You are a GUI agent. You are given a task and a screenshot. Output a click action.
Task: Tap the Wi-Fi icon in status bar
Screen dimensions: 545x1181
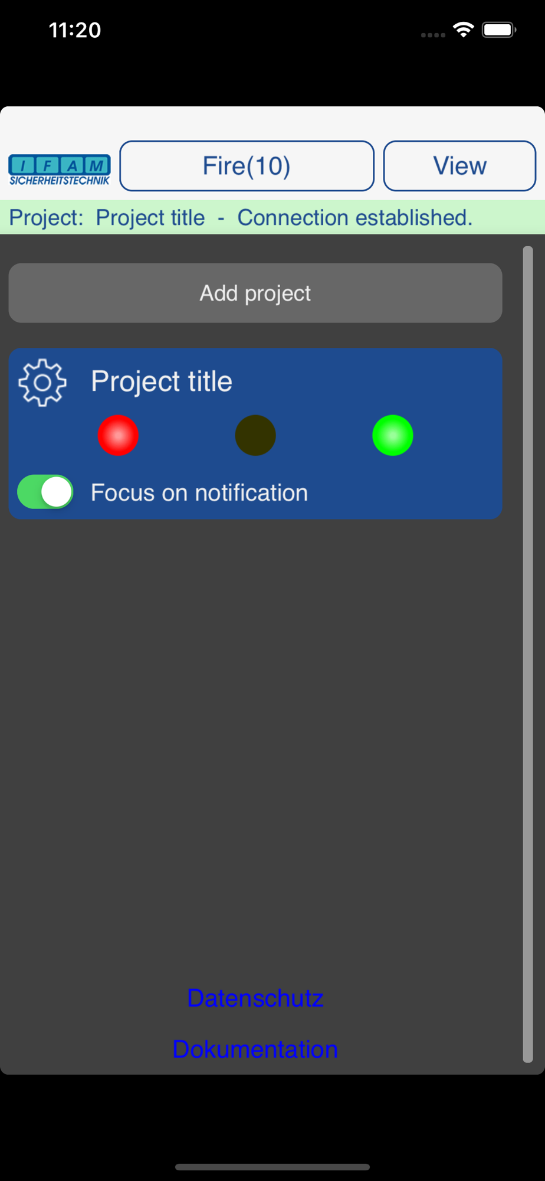tap(464, 30)
